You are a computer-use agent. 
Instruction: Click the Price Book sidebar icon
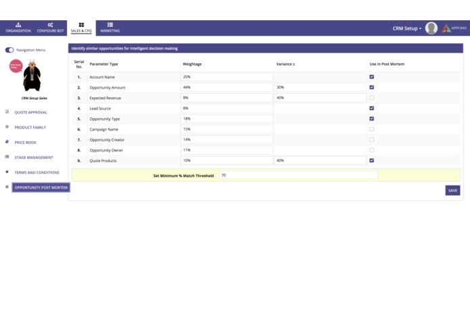point(7,142)
